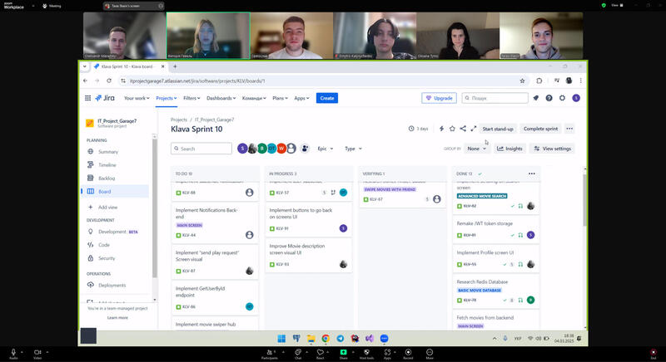The image size is (666, 362).
Task: Open Jira settings gear
Action: click(x=563, y=98)
